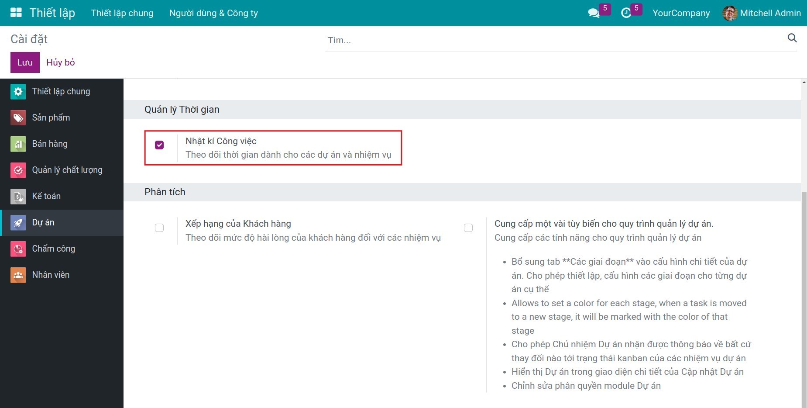The height and width of the screenshot is (408, 807).
Task: Click the Lưu save button
Action: [25, 62]
